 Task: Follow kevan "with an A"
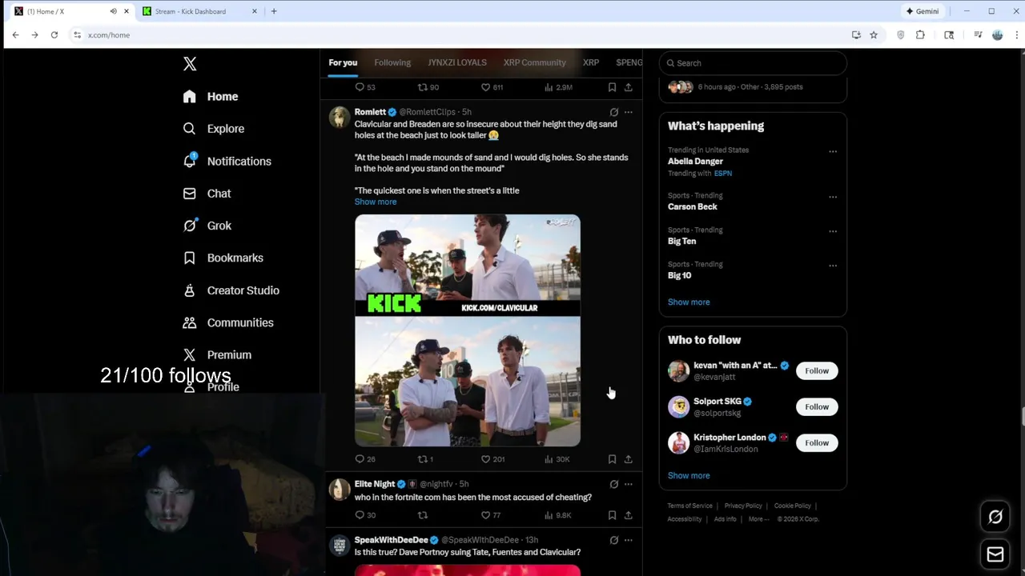point(817,371)
